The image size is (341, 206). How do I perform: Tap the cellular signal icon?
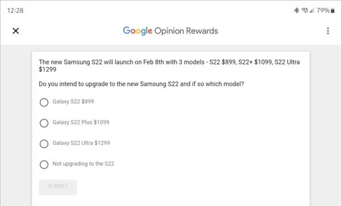(x=312, y=10)
